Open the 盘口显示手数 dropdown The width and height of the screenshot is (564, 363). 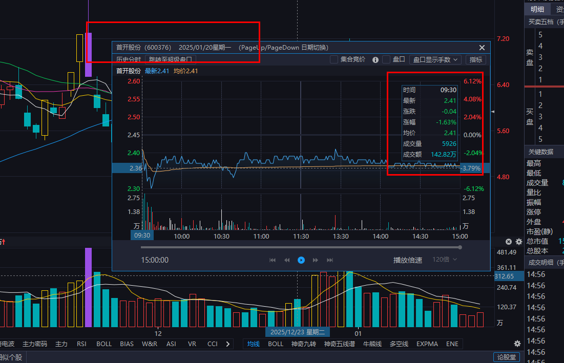tap(435, 59)
